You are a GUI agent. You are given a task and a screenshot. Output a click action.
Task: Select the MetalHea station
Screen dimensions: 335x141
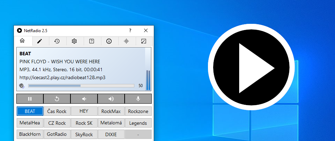(x=30, y=123)
